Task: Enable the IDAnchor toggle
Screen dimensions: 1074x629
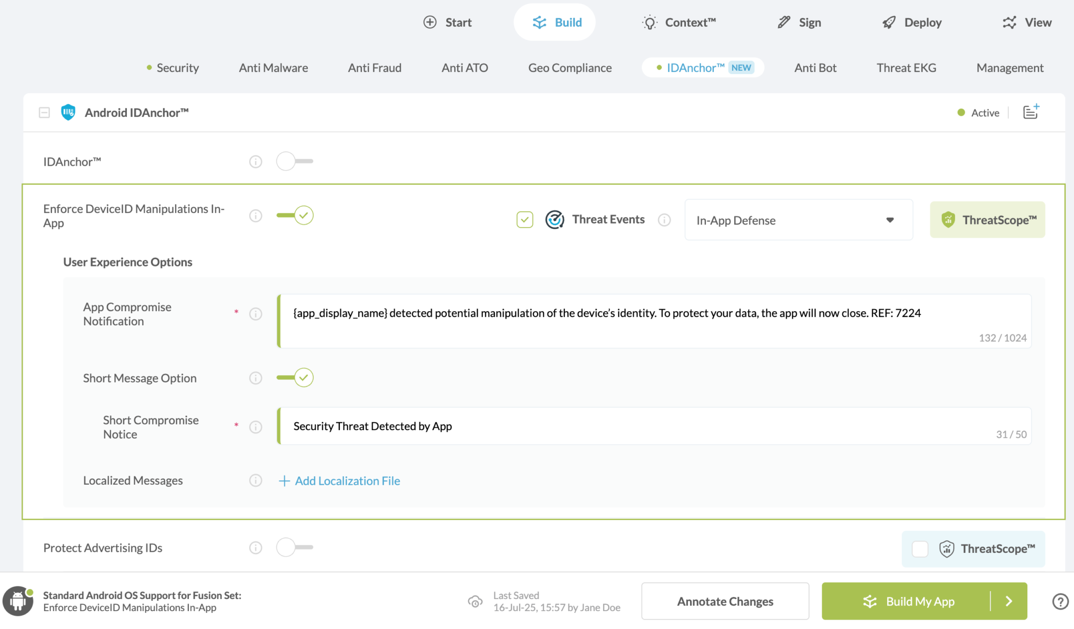Action: point(294,162)
